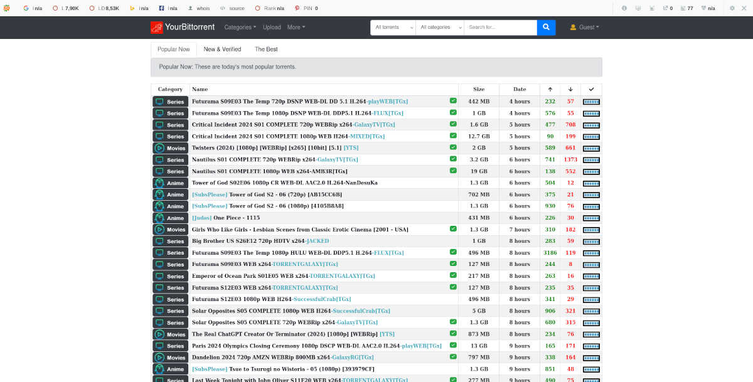Click the info icon in SEO bar
The width and height of the screenshot is (753, 382).
click(x=624, y=8)
